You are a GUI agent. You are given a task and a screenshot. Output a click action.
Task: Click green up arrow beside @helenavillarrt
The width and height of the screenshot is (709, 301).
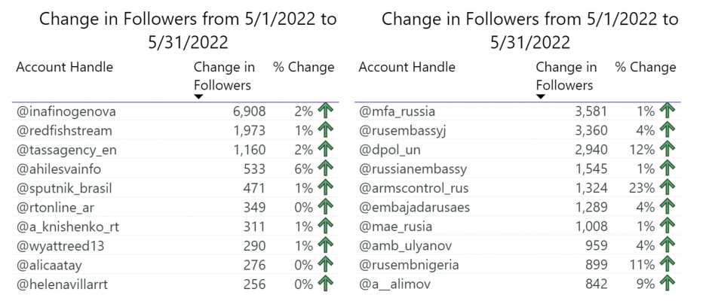point(325,284)
